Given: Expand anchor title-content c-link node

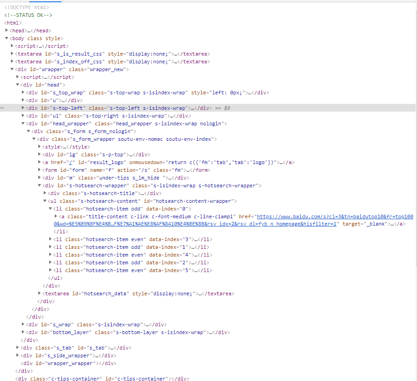Looking at the screenshot, I should tap(56, 216).
